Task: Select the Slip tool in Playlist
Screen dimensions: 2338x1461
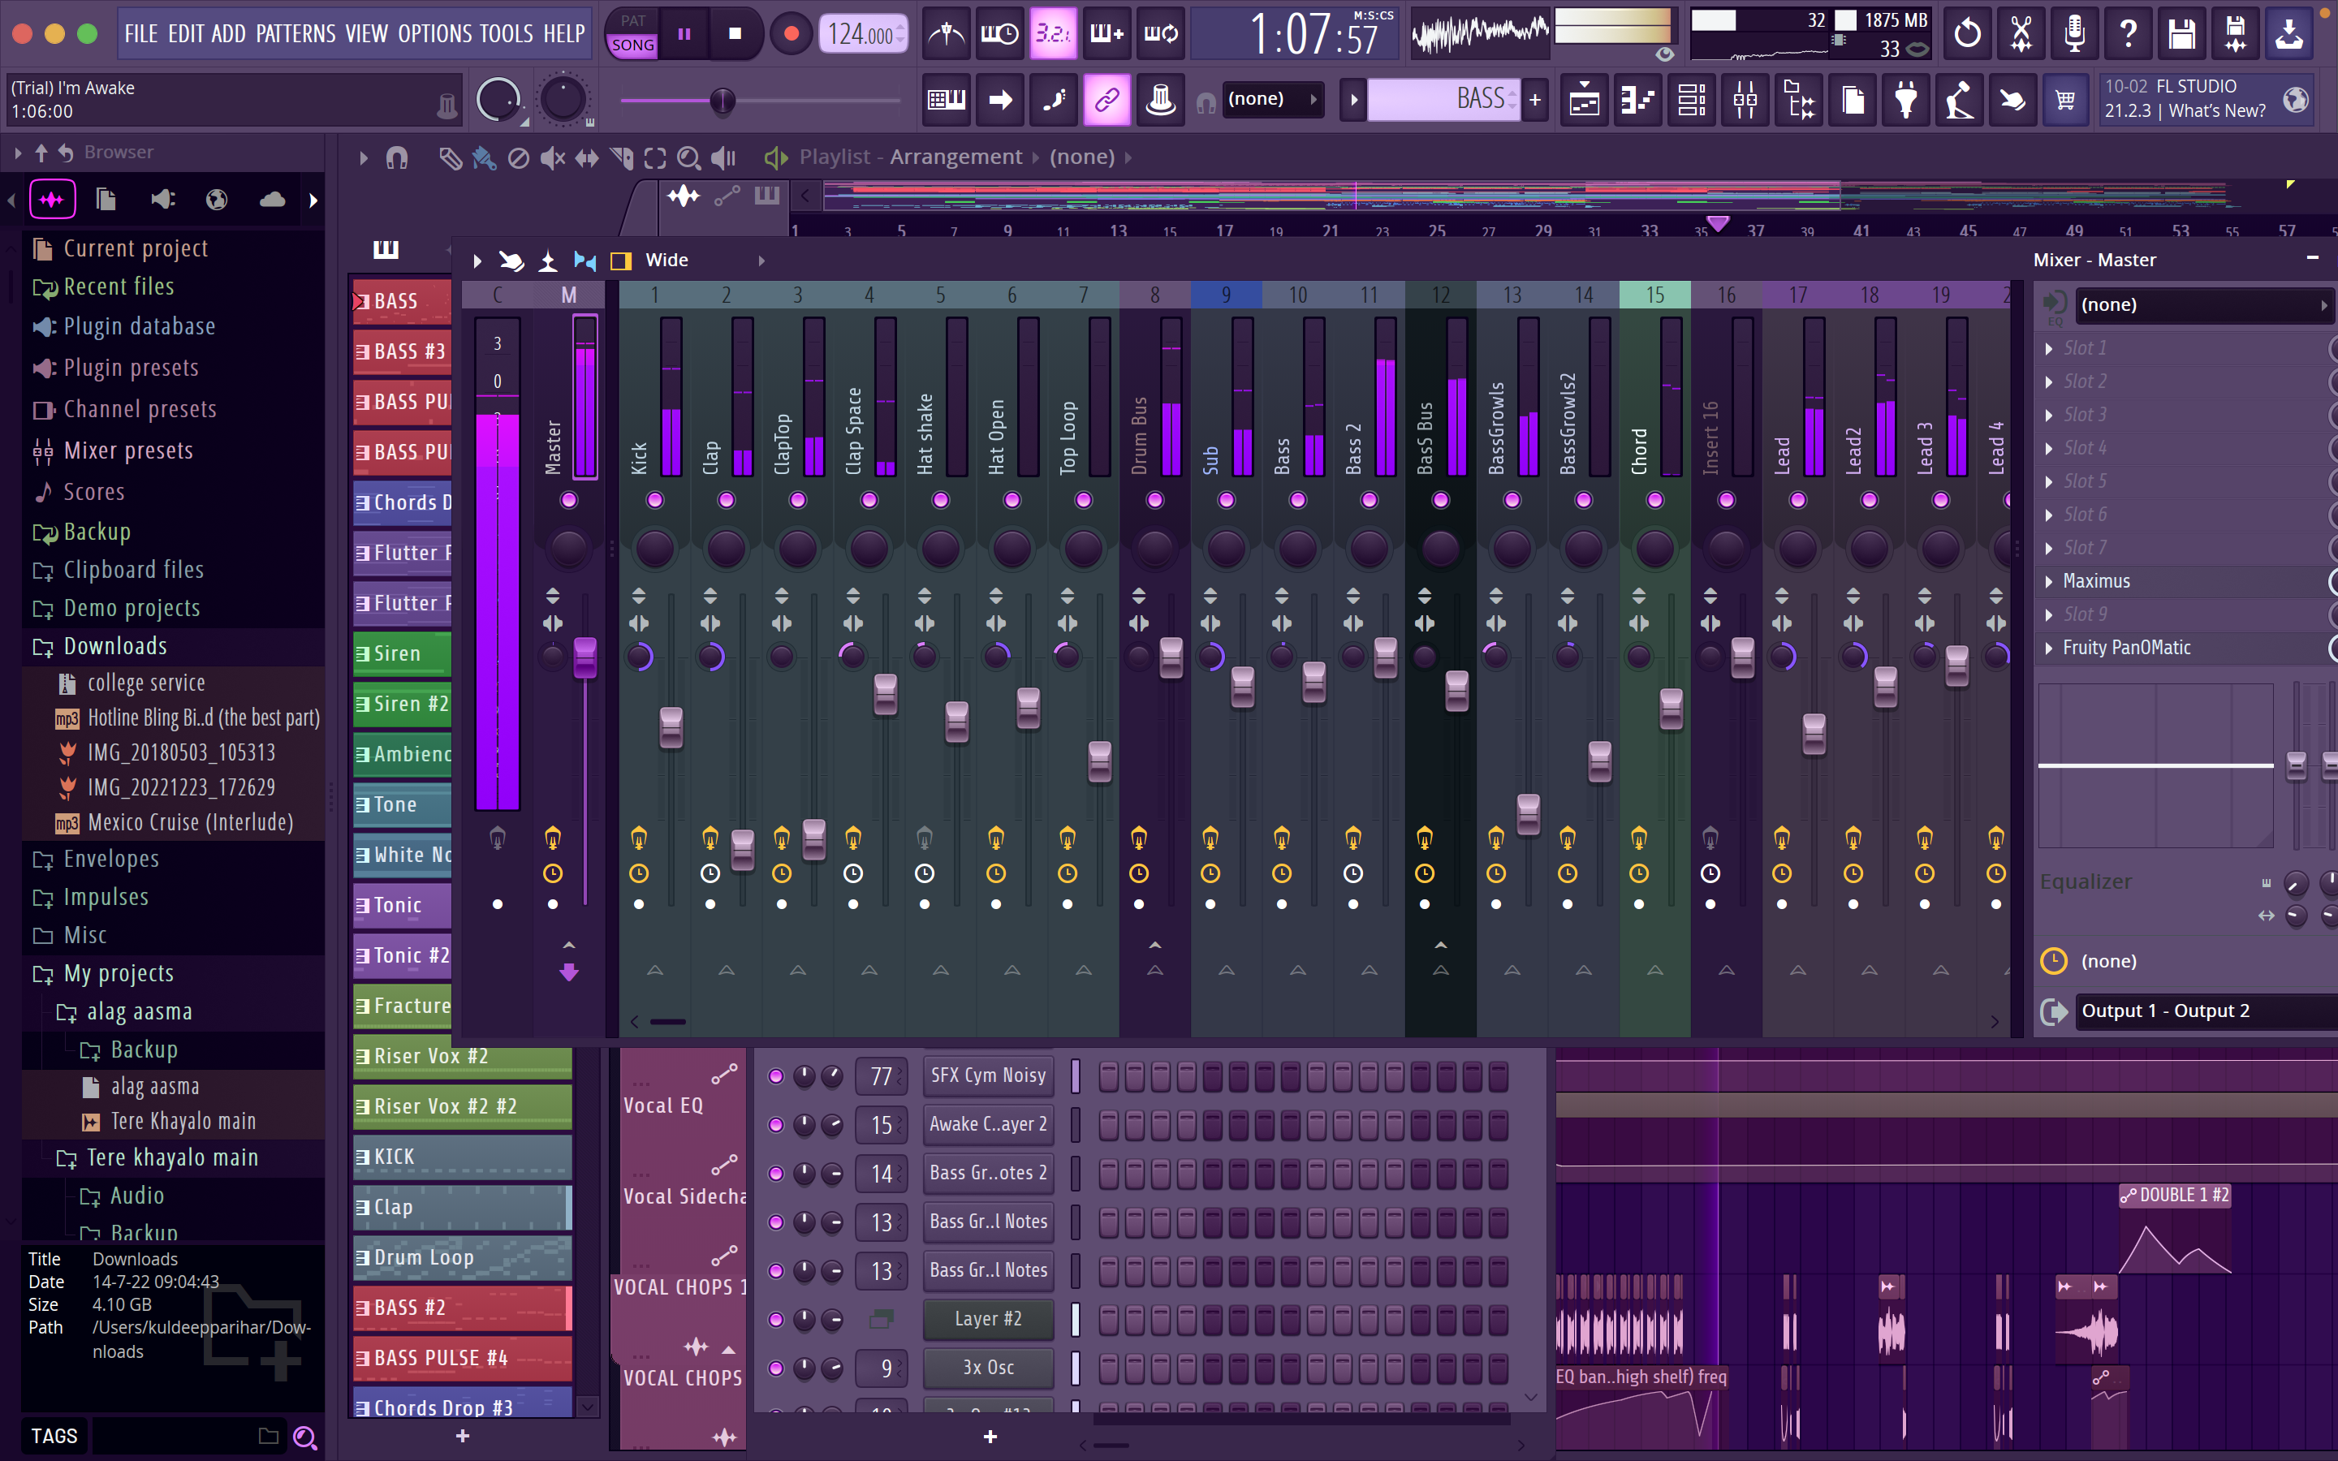Action: tap(586, 157)
